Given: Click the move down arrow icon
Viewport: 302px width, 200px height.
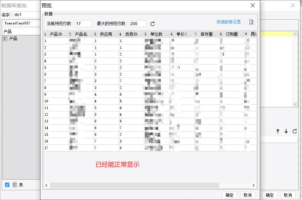Looking at the screenshot, I should tap(286, 131).
